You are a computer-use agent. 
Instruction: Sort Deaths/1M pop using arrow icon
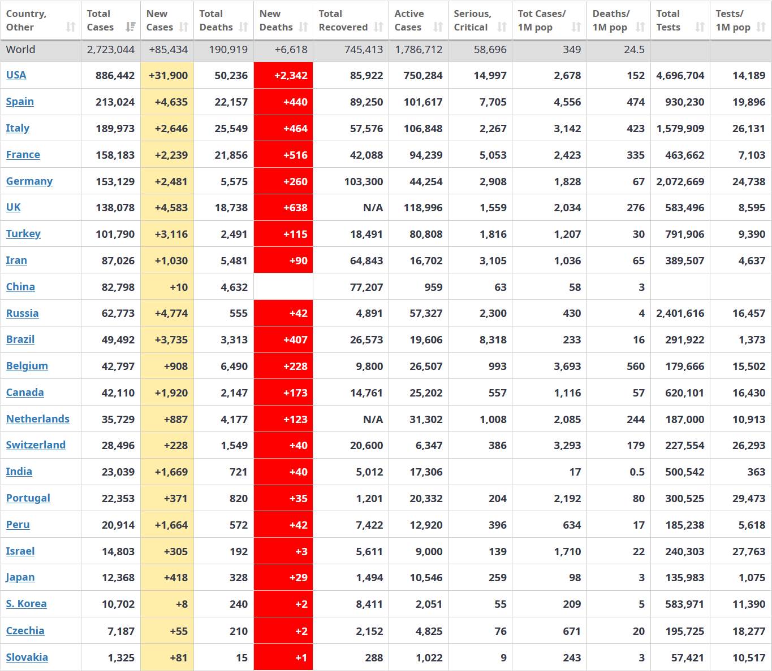[x=640, y=27]
